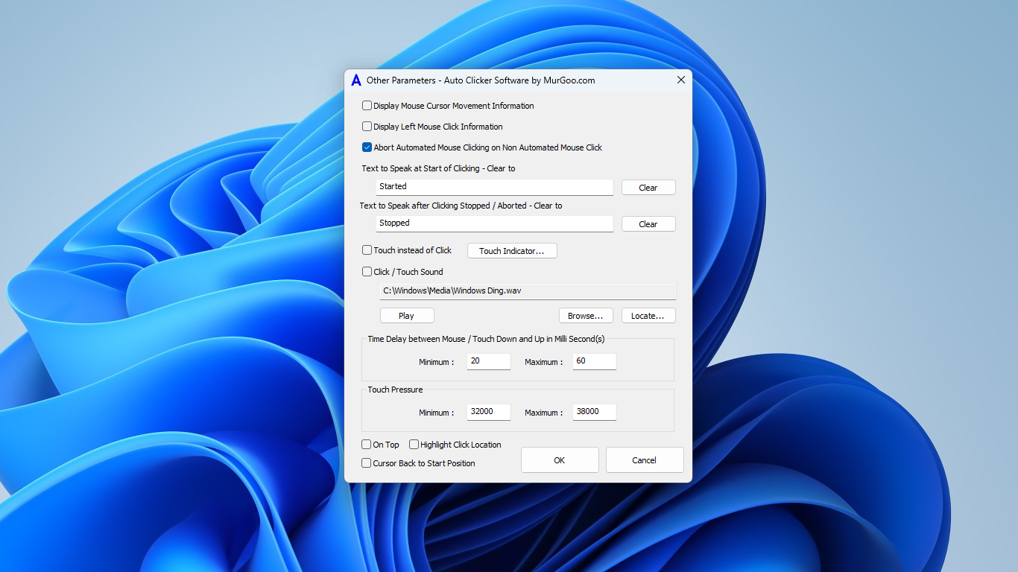1018x572 pixels.
Task: Open the Touch Indicator settings
Action: point(511,250)
